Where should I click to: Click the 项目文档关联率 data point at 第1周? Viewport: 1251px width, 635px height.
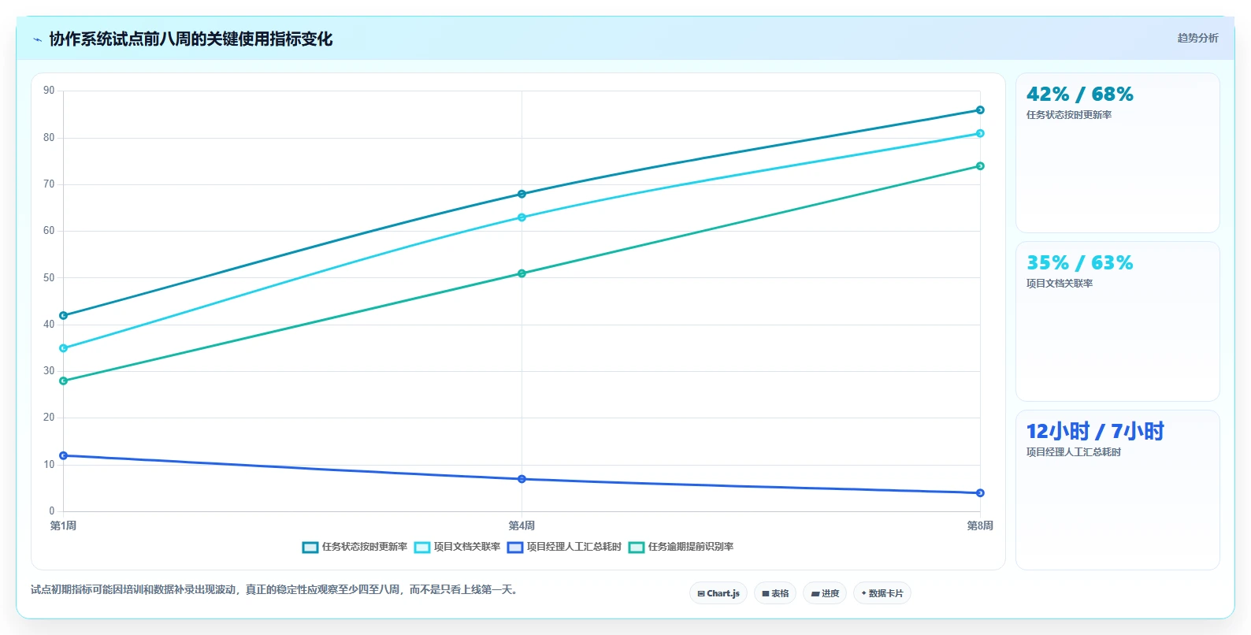(64, 348)
